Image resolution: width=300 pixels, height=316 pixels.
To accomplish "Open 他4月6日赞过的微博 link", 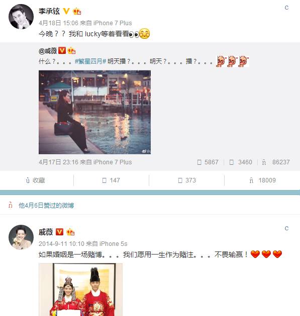I will point(46,205).
